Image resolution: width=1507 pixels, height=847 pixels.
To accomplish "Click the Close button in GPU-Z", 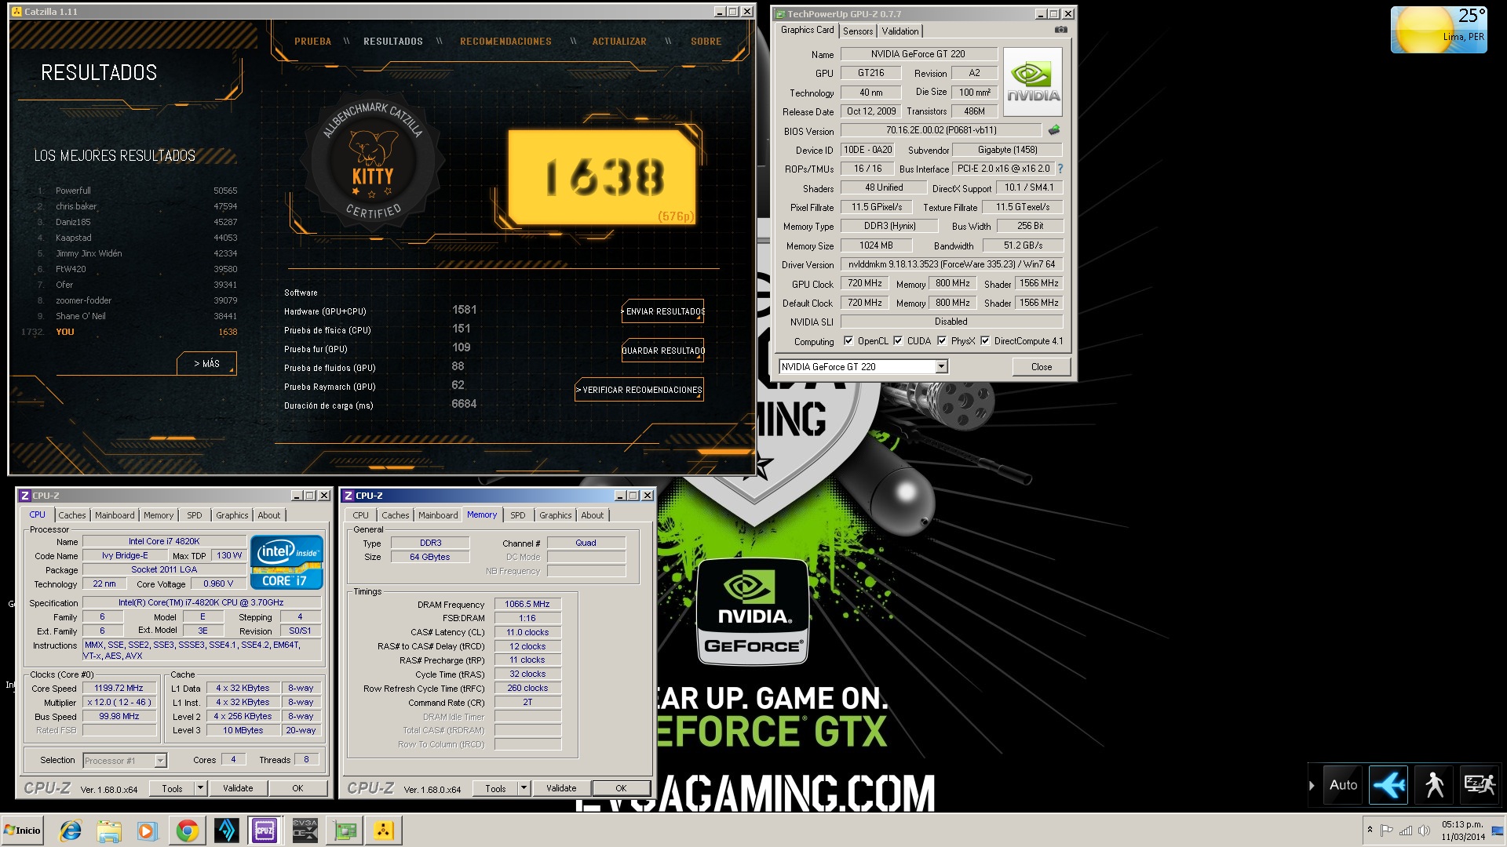I will [x=1041, y=366].
